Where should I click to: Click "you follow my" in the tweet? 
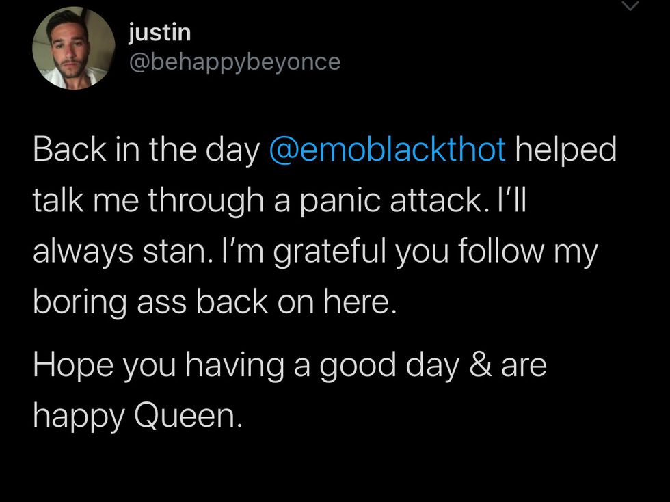(x=496, y=252)
